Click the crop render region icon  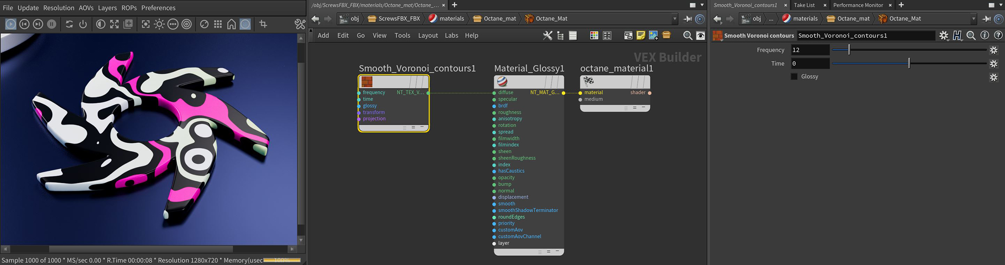click(x=263, y=24)
